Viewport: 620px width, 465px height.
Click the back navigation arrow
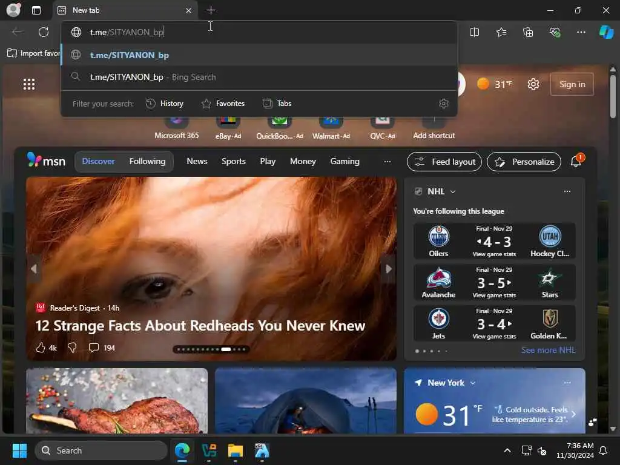click(17, 32)
